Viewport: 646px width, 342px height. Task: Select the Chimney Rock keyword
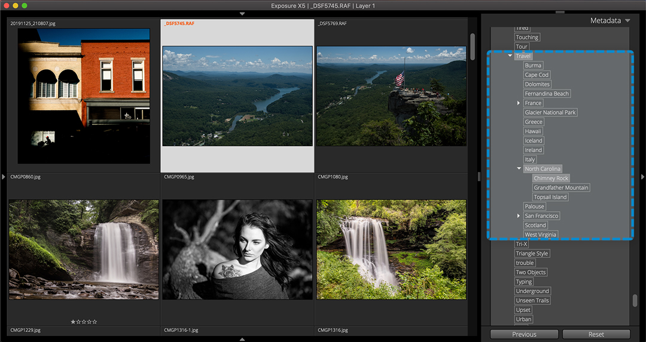pyautogui.click(x=551, y=178)
